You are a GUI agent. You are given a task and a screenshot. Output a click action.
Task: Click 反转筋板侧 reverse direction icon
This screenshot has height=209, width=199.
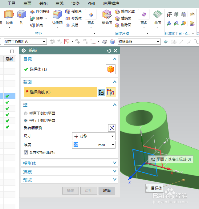[112, 128]
